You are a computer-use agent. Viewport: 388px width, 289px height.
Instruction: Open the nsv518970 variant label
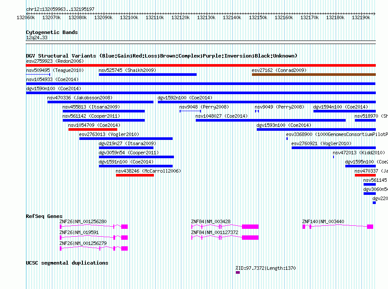pos(371,116)
